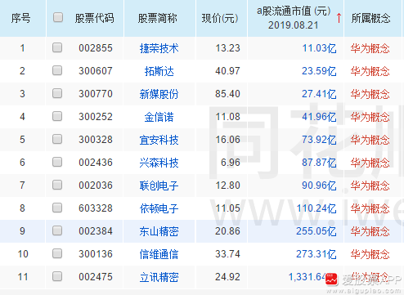Open stock link 依顿电子

(159, 208)
